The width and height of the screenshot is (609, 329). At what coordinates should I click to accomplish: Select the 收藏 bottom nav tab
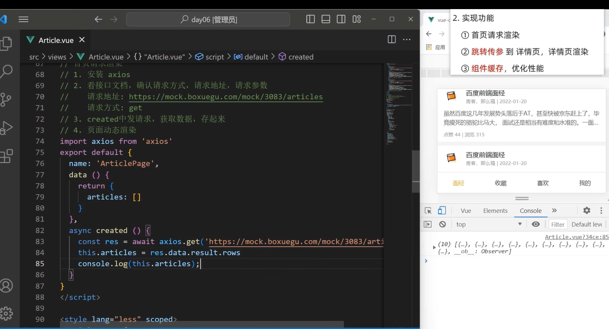(501, 183)
